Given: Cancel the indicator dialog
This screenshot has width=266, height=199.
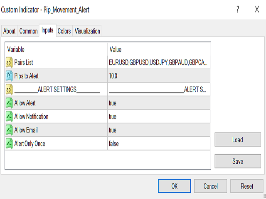Looking at the screenshot, I should coord(211,186).
